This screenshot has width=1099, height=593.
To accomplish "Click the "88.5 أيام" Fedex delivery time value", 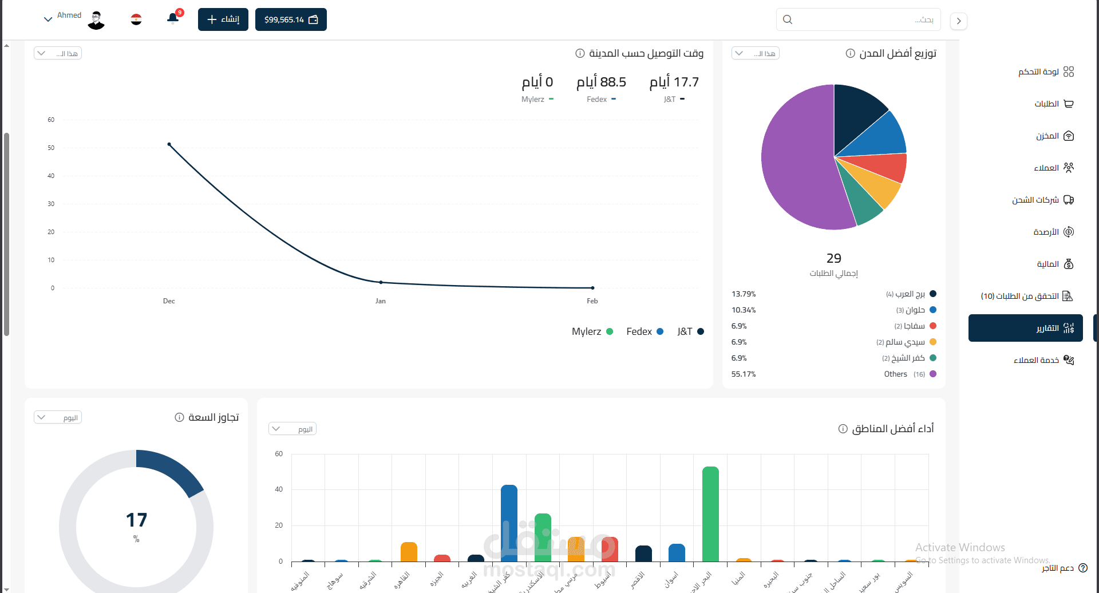I will pos(601,82).
